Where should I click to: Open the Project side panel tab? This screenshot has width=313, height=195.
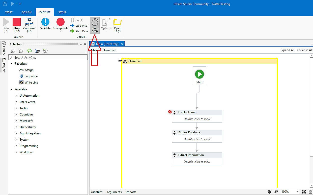(x=4, y=65)
